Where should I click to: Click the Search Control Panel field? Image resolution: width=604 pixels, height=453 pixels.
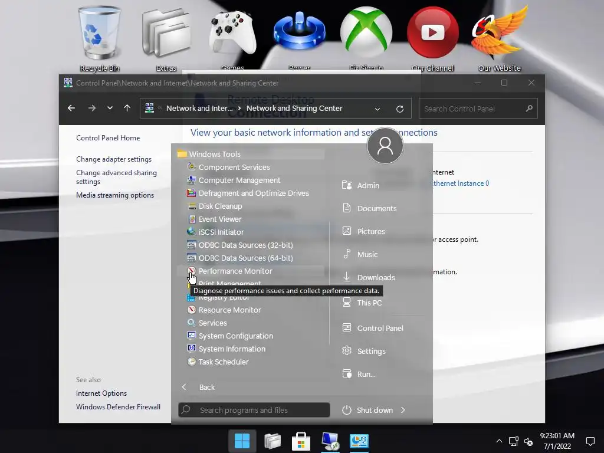point(478,109)
